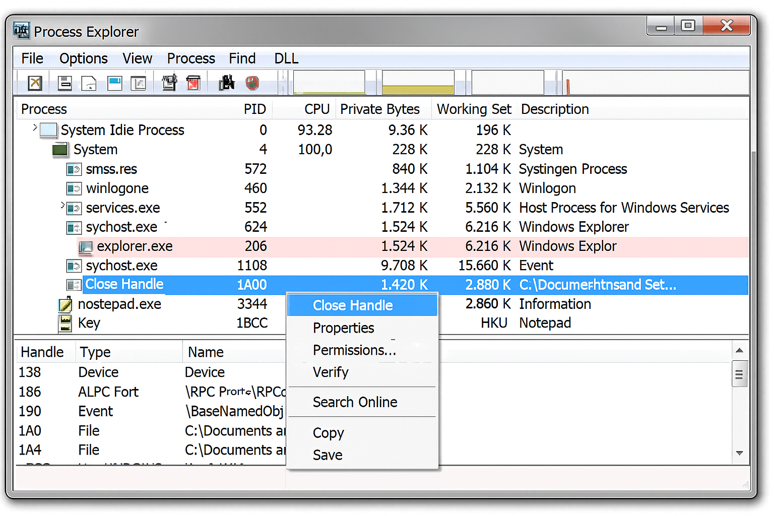The image size is (774, 516).
Task: Choose Permissions... in the context menu
Action: [x=362, y=350]
